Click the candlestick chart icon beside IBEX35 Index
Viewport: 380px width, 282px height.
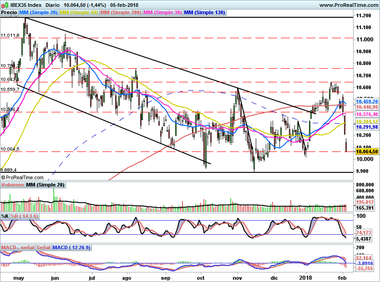5,5
